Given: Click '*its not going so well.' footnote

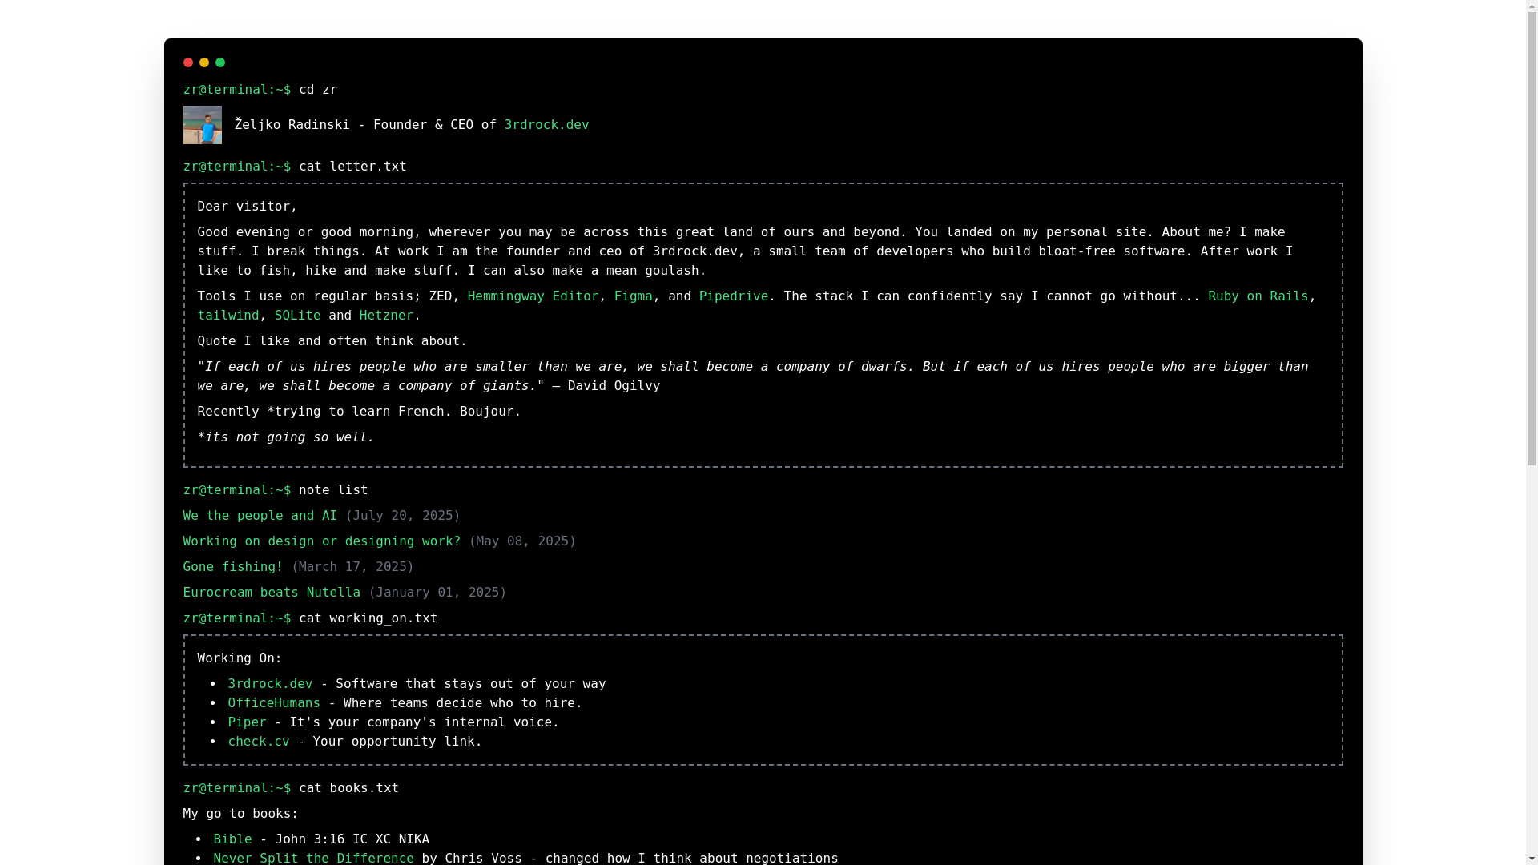Looking at the screenshot, I should coord(285,437).
